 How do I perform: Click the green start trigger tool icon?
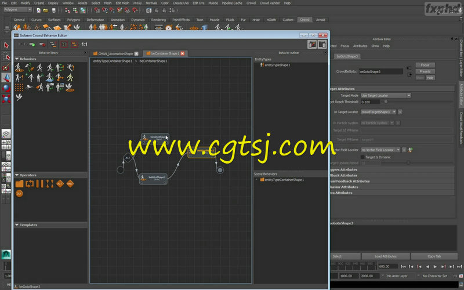tap(32, 45)
